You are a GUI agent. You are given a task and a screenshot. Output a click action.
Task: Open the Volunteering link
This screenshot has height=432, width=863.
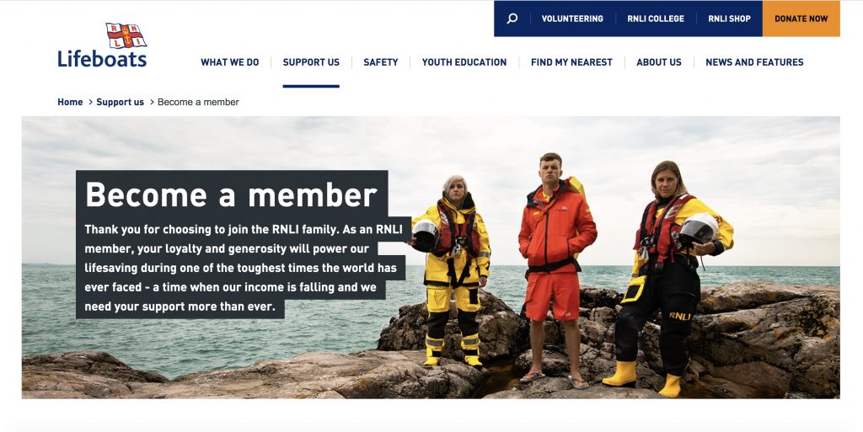coord(572,19)
